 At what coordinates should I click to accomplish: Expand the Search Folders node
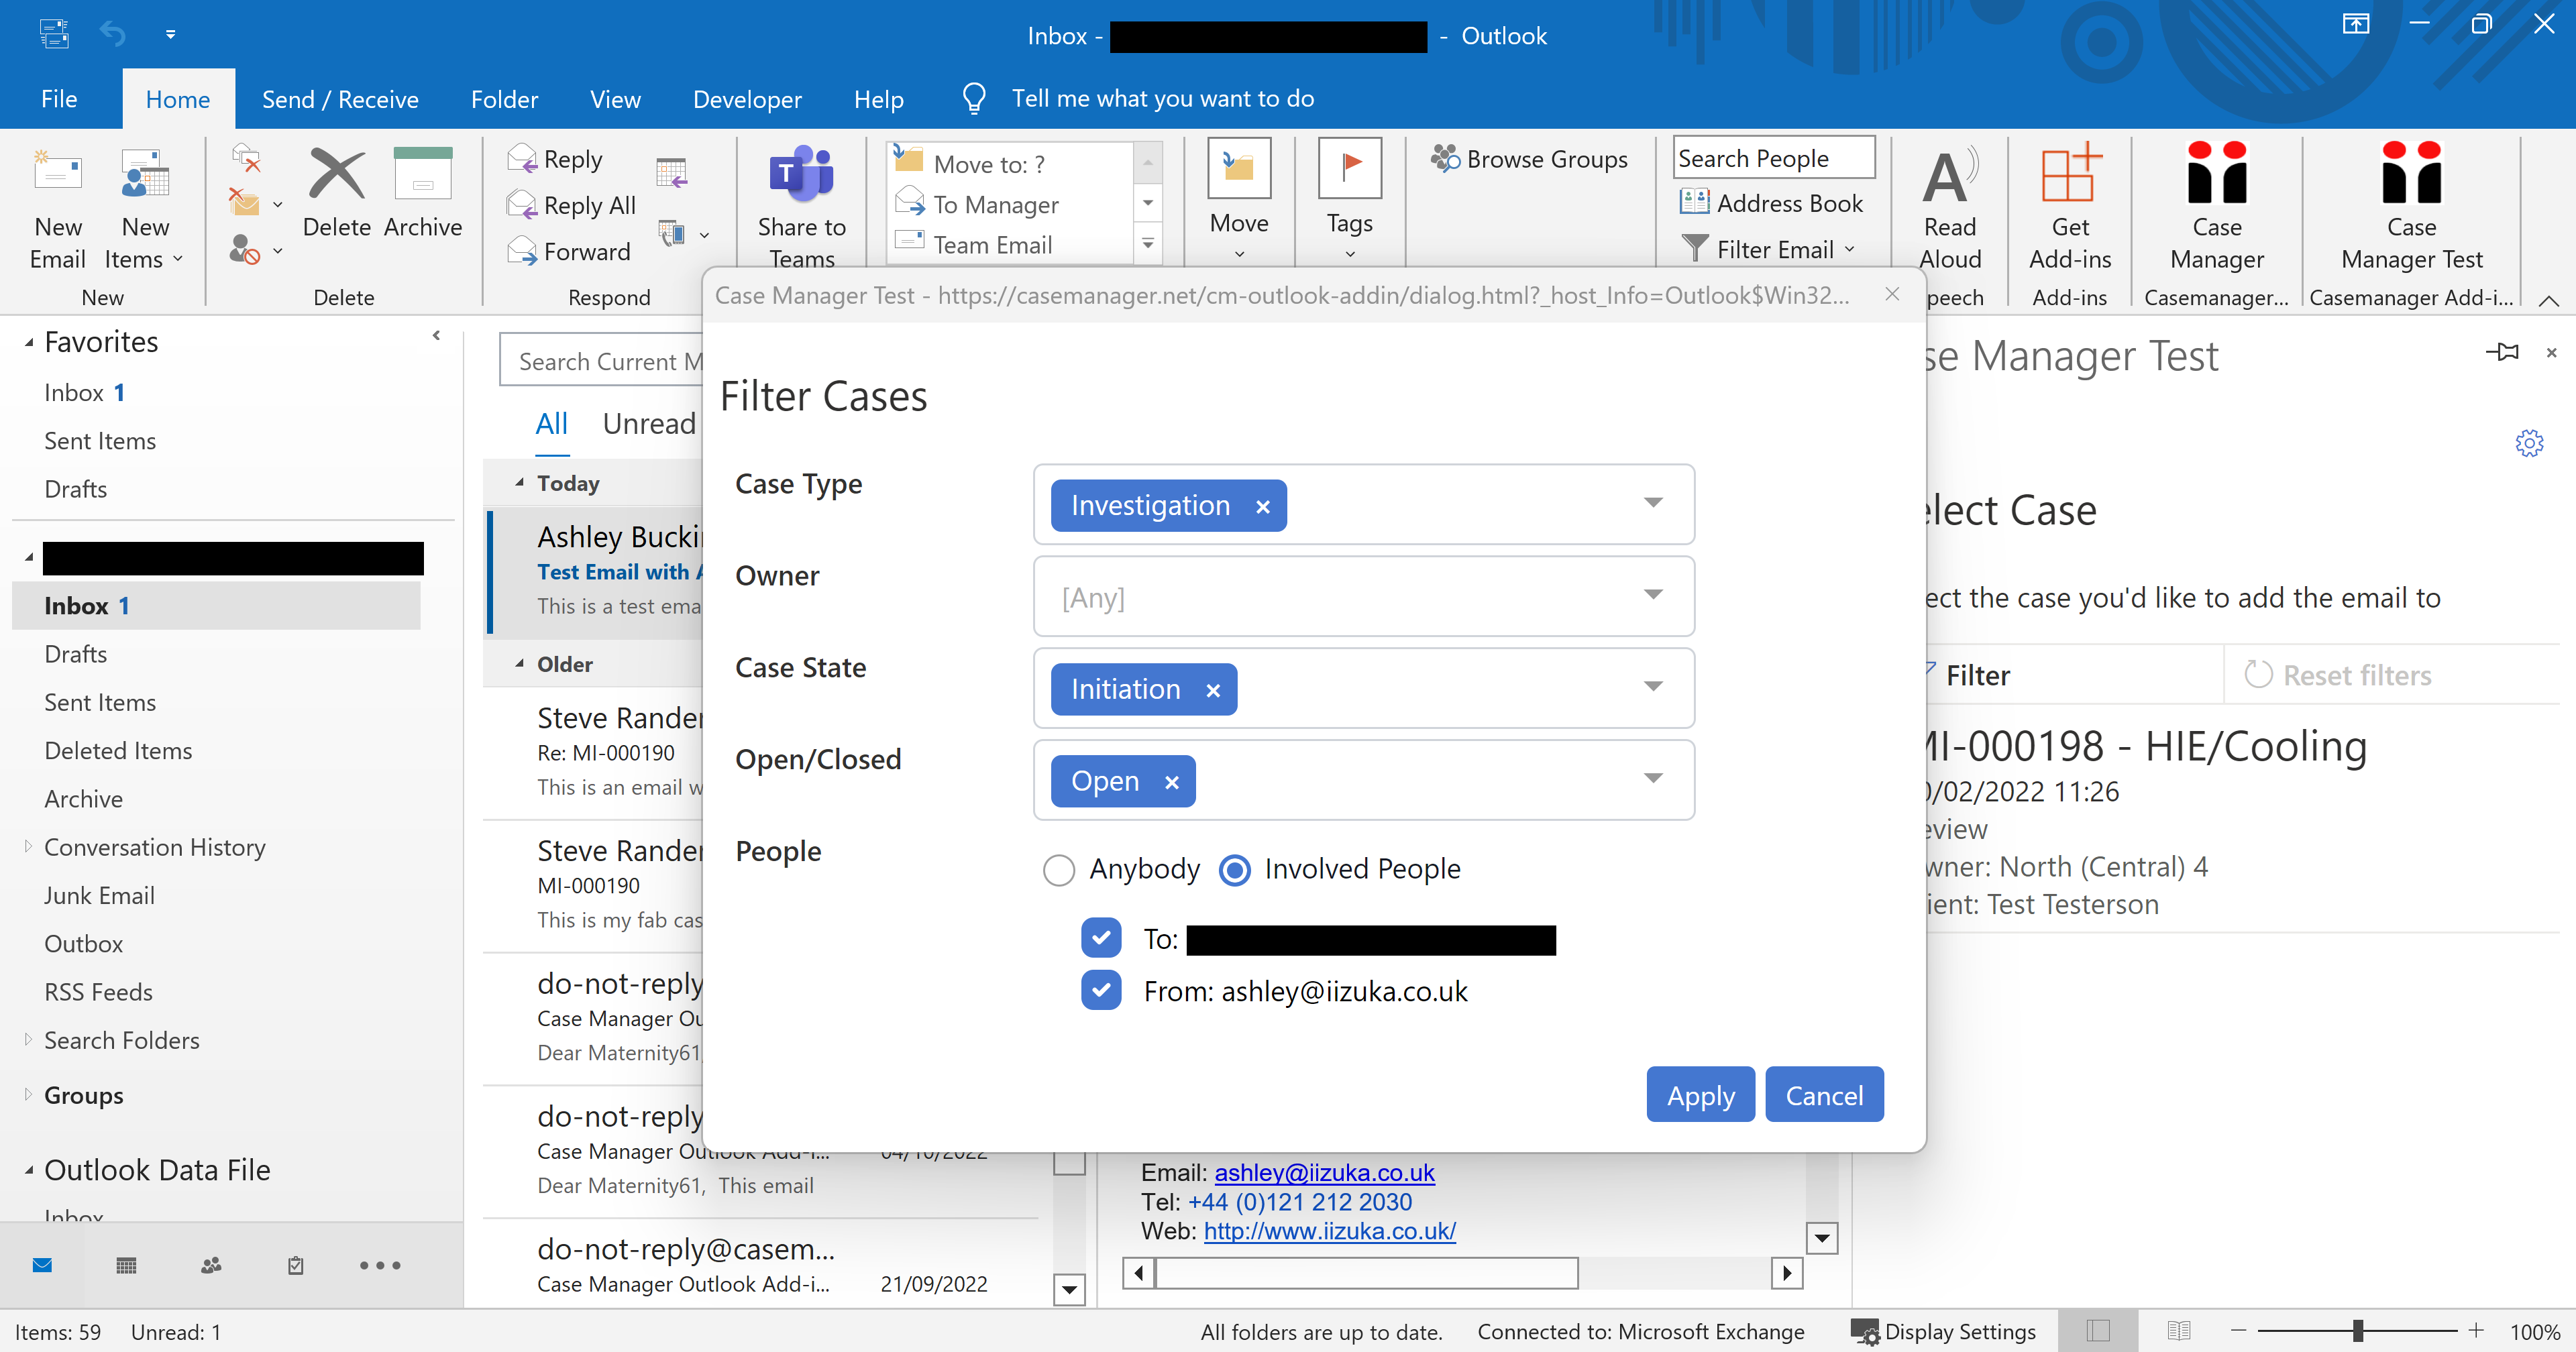click(x=28, y=1039)
